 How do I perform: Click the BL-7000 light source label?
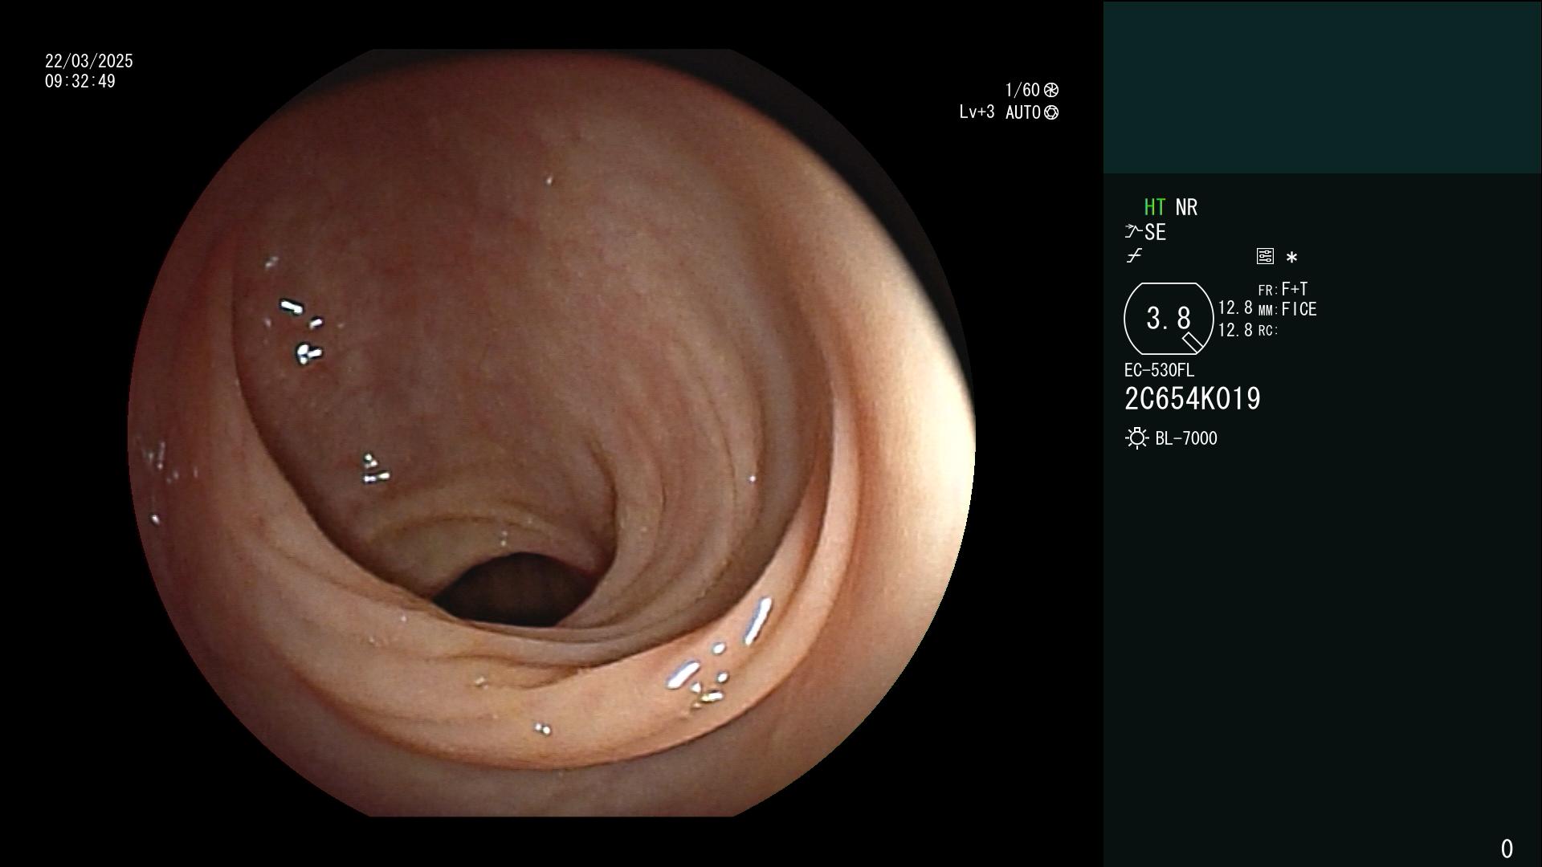(x=1186, y=438)
